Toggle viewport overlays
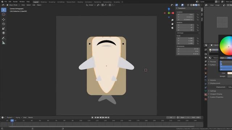Image resolution: width=232 pixels, height=130 pixels. (x=182, y=5)
